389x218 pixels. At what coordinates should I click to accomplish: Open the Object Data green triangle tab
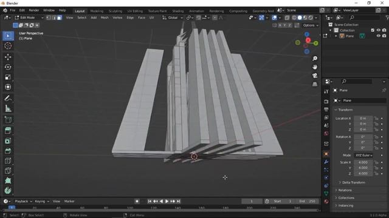[x=326, y=193]
